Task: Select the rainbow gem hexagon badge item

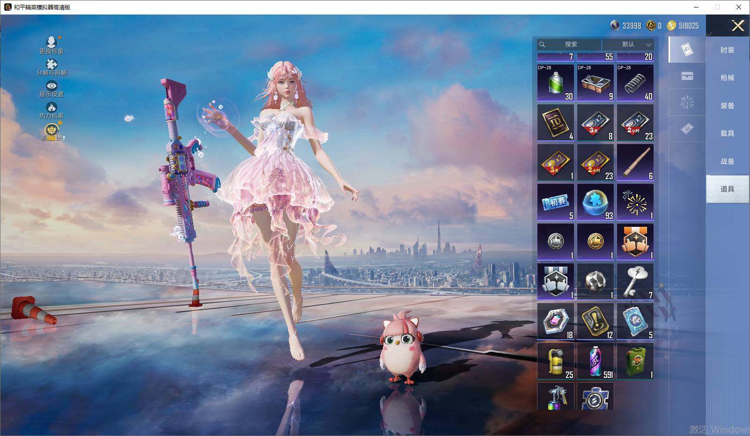Action: tap(556, 321)
